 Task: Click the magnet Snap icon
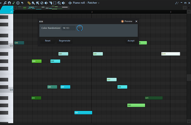pos(9,3)
